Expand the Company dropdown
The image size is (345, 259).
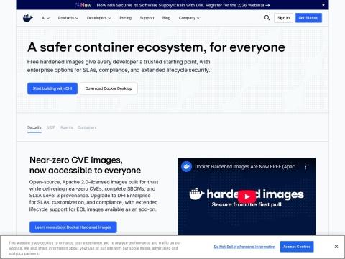click(x=189, y=18)
